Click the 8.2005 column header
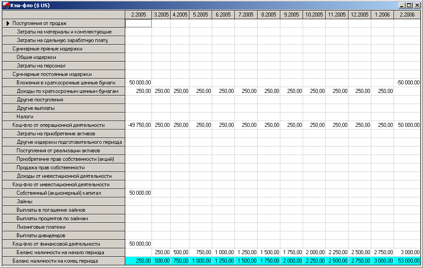Image resolution: width=423 pixels, height=268 pixels. (269, 15)
